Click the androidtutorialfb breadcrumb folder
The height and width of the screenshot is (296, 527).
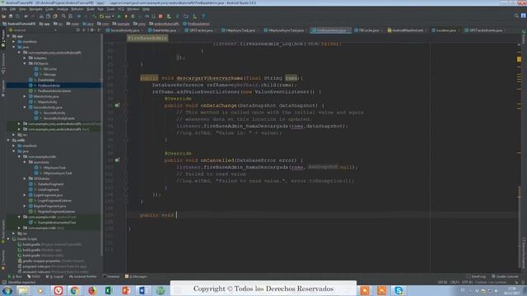pos(165,24)
